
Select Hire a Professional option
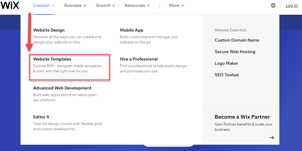pyautogui.click(x=139, y=59)
